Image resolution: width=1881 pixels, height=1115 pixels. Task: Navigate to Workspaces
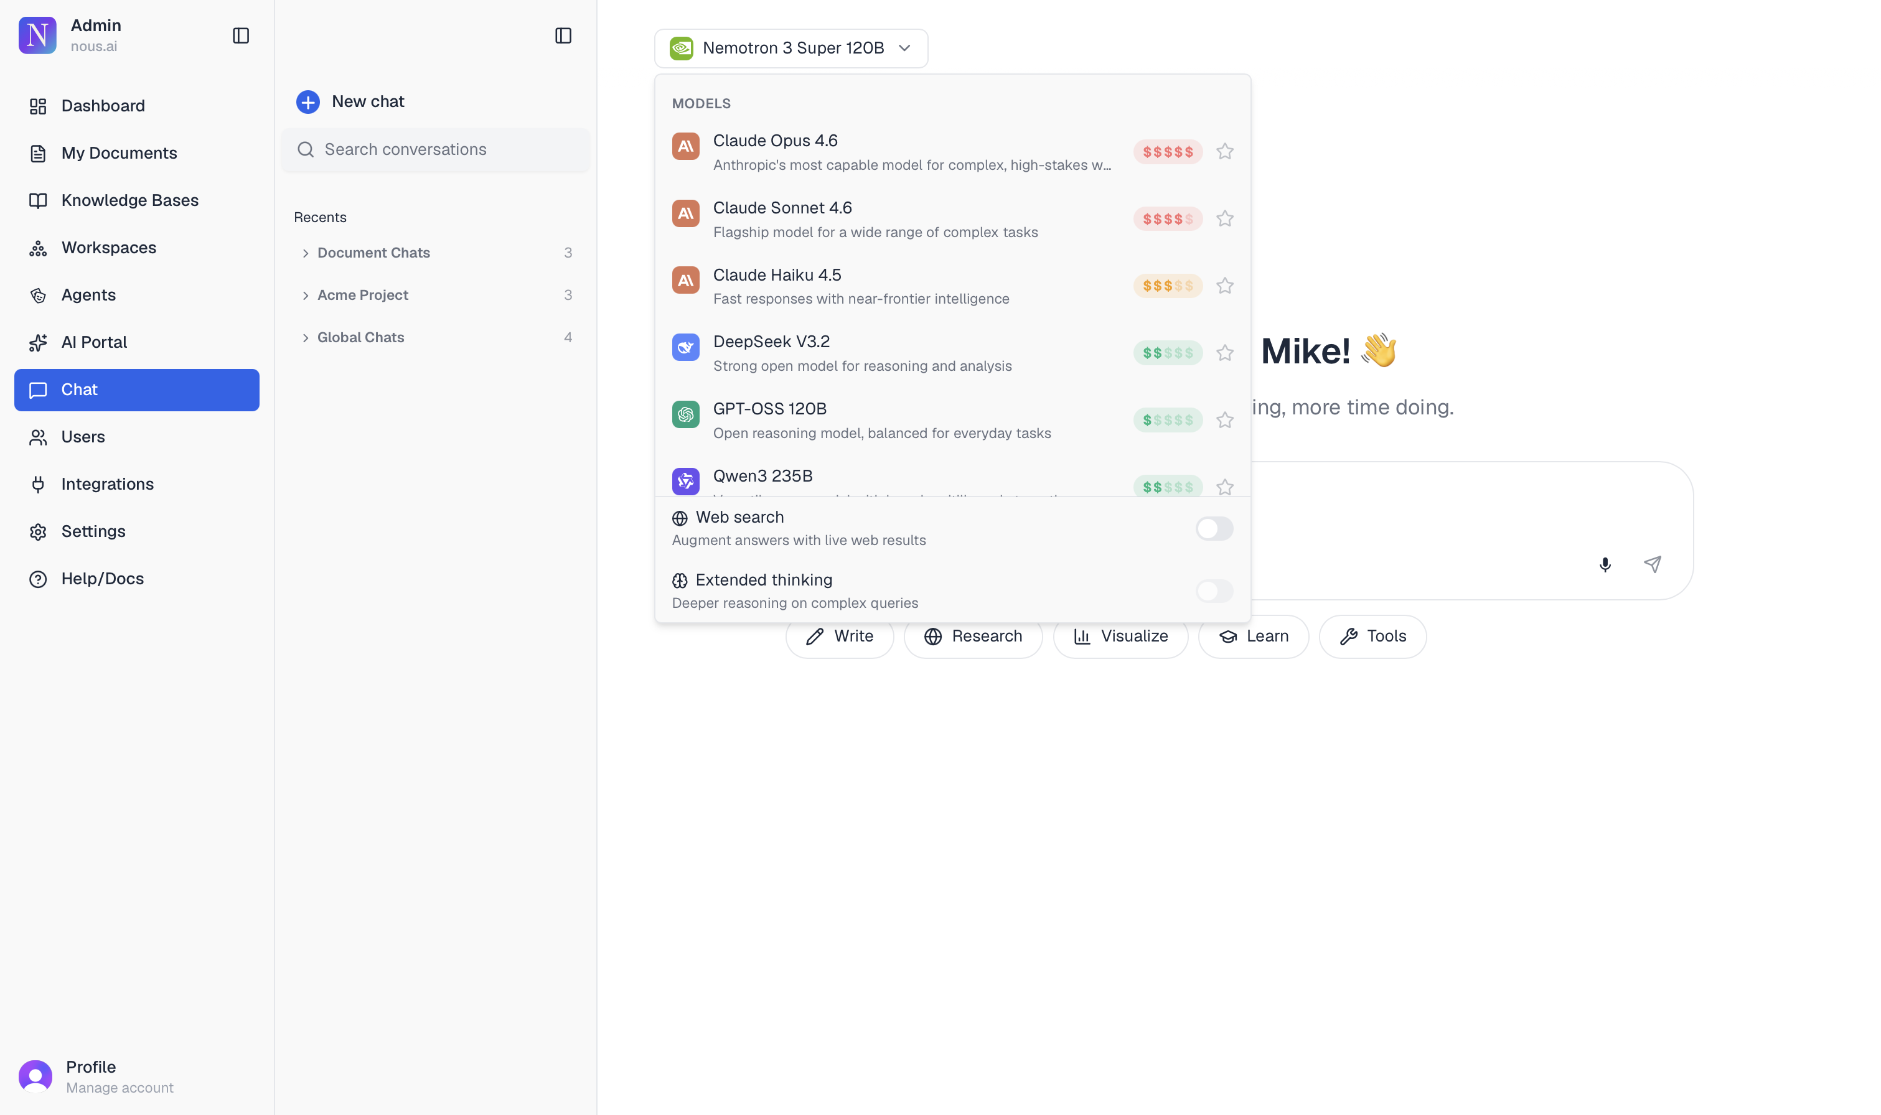pyautogui.click(x=137, y=248)
